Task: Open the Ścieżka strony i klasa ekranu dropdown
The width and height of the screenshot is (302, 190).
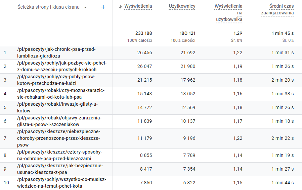Action: point(85,7)
